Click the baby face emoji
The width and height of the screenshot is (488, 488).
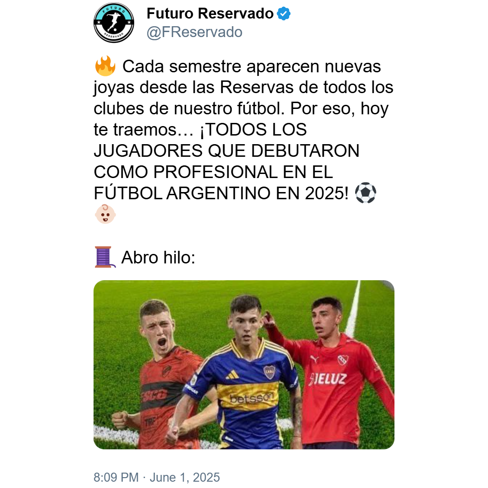tap(105, 214)
